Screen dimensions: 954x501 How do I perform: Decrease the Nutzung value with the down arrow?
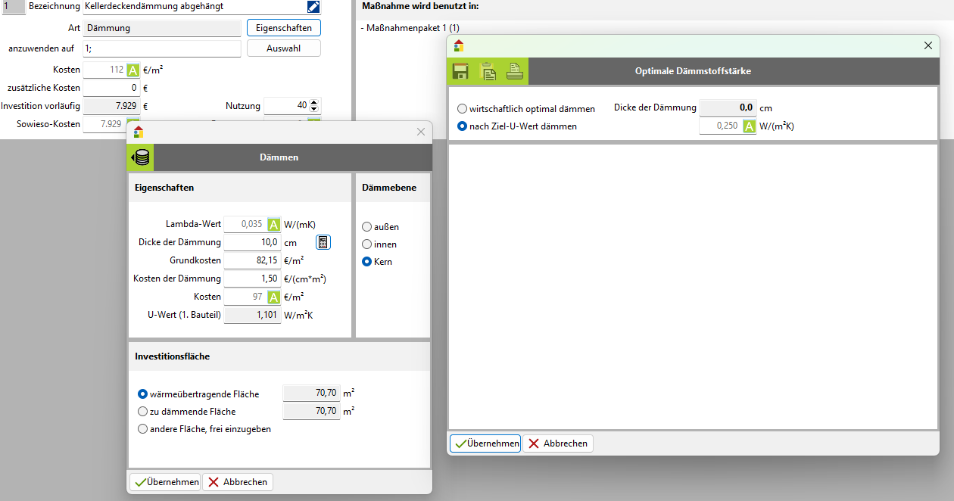315,110
